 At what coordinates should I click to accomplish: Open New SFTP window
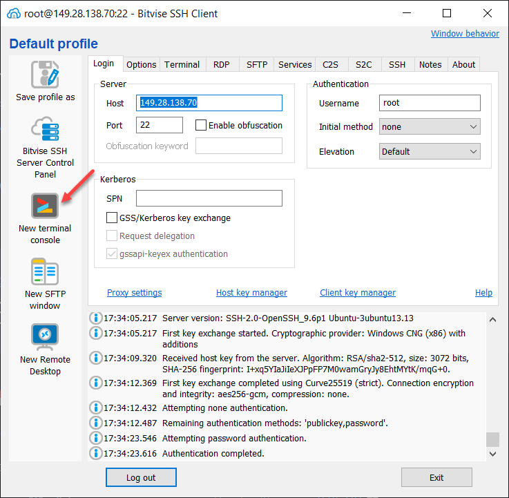45,272
